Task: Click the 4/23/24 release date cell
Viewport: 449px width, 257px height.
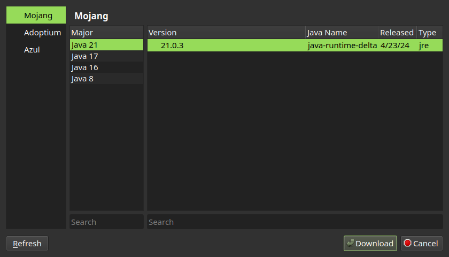Action: (x=398, y=46)
